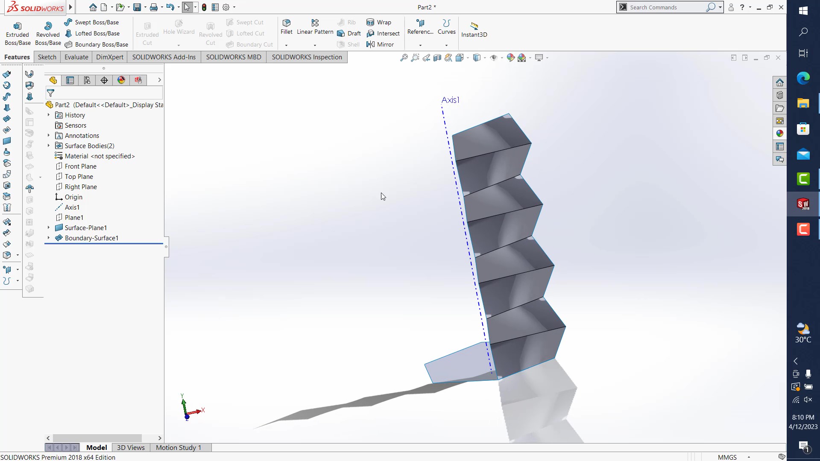The image size is (820, 461).
Task: Open the PropertyManager tab icon
Action: (x=70, y=80)
